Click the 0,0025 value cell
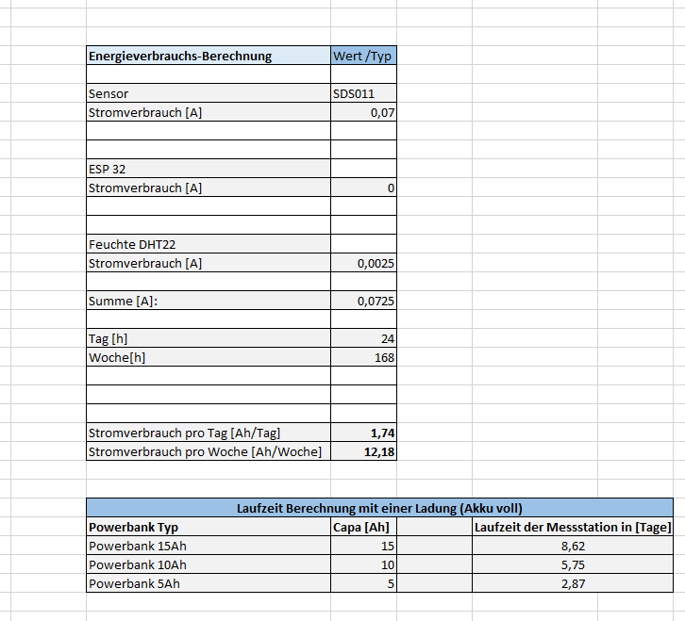 (363, 263)
